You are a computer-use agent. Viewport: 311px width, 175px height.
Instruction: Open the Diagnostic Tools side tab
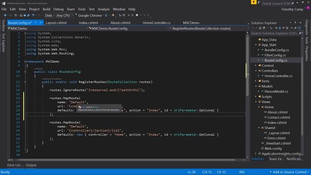[307, 32]
